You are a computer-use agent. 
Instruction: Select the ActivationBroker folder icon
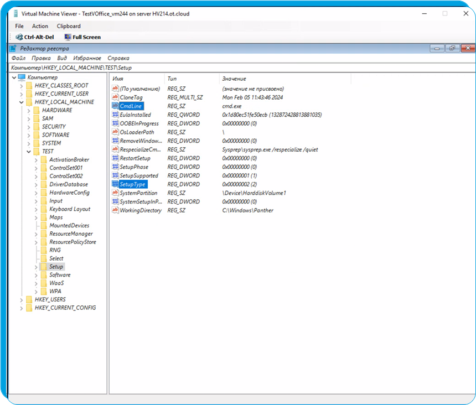pos(44,159)
